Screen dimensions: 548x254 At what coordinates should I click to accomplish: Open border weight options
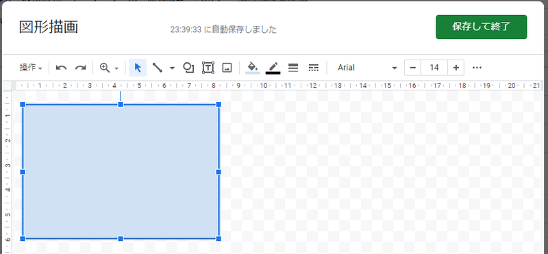coord(293,68)
